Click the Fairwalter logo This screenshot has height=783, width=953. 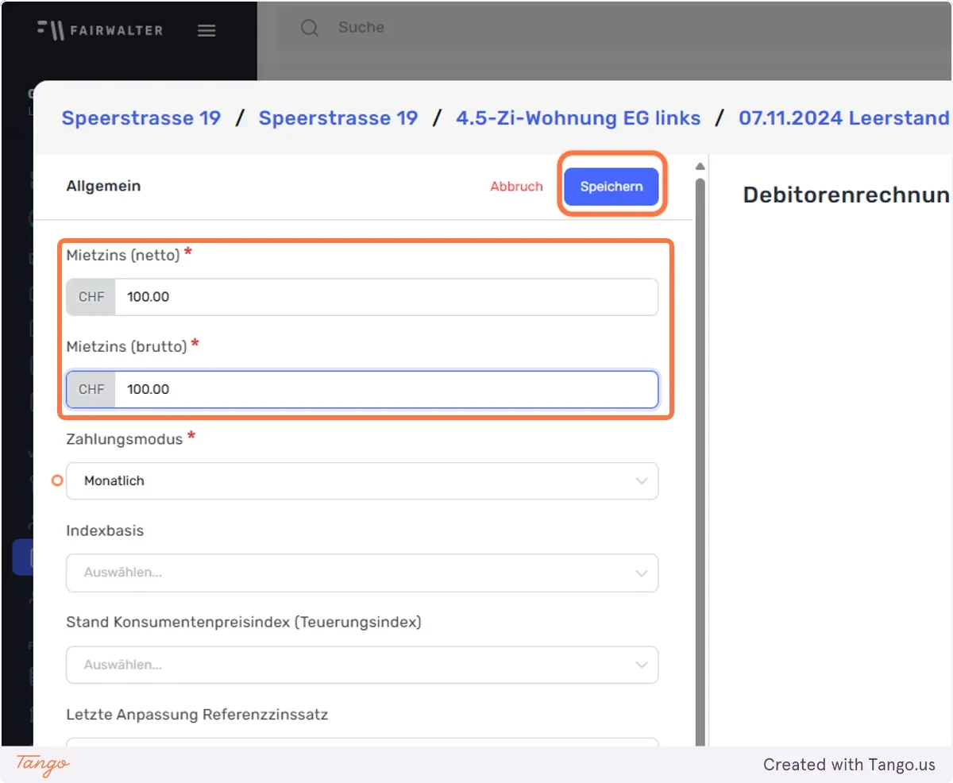[100, 30]
